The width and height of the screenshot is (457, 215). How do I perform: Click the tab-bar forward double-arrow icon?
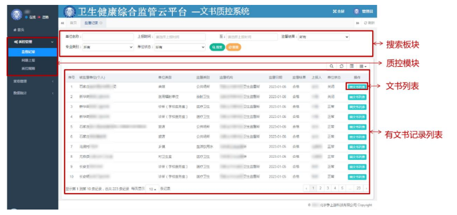coord(358,23)
